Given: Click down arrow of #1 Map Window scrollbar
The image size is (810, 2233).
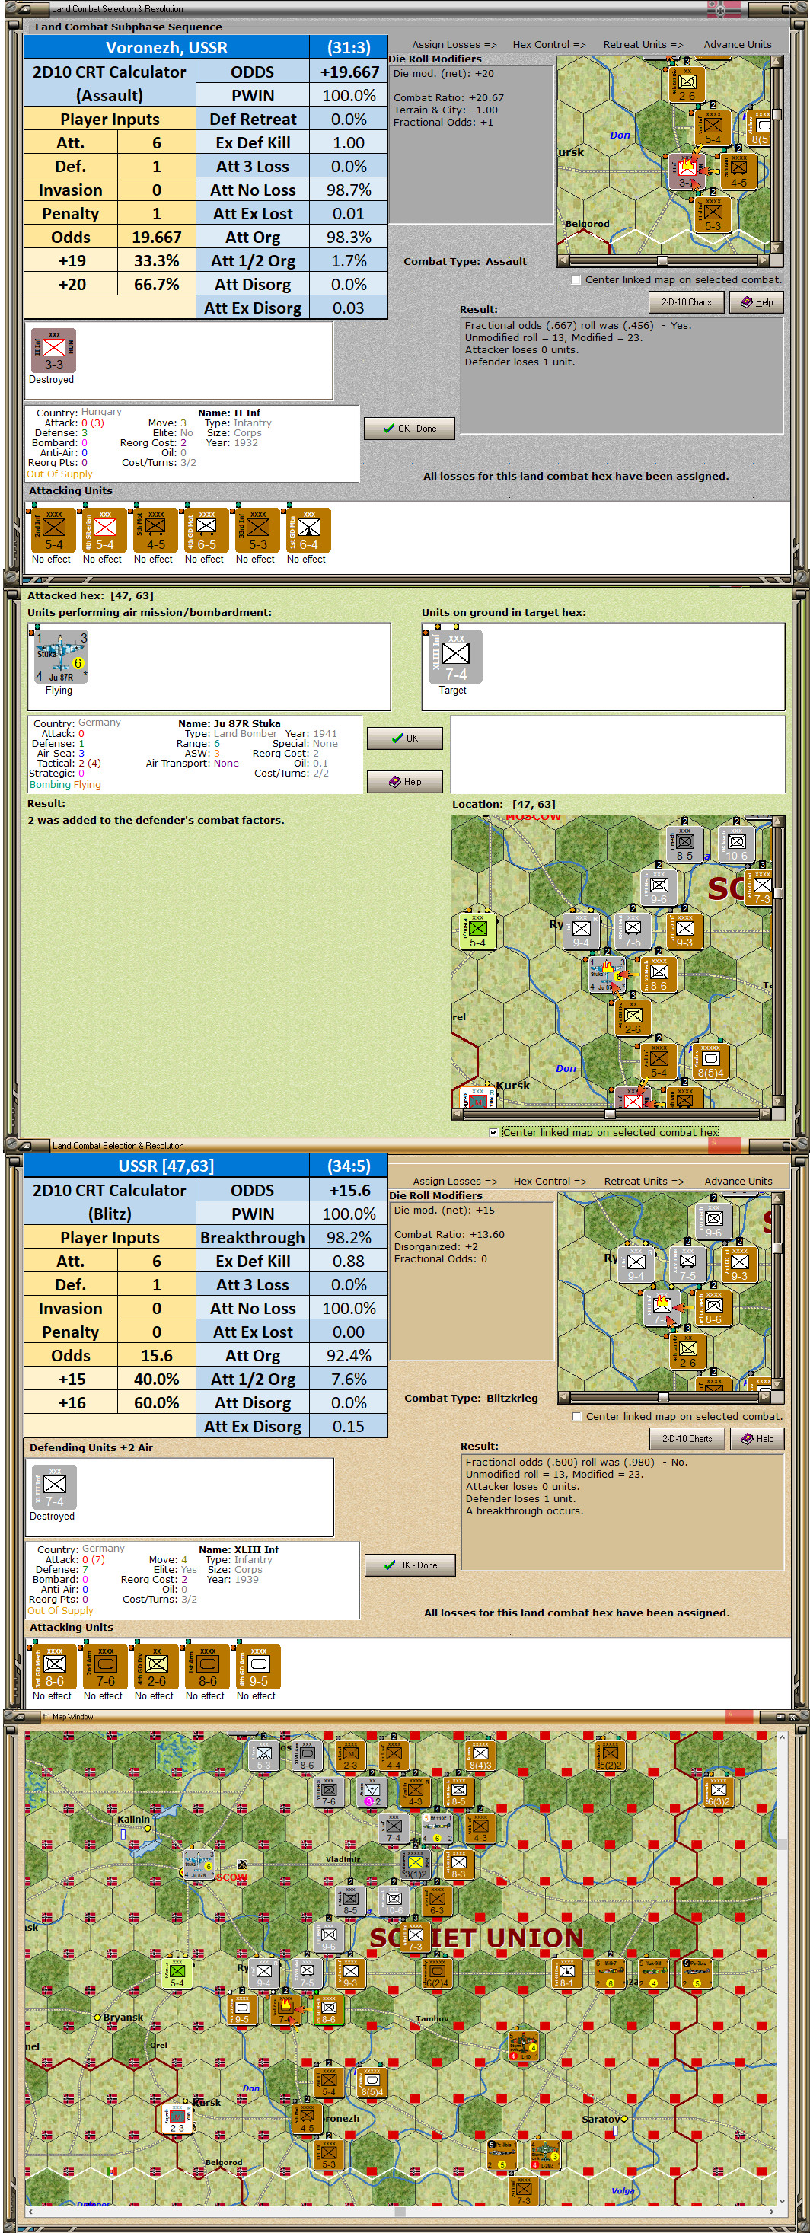Looking at the screenshot, I should coord(783,2201).
